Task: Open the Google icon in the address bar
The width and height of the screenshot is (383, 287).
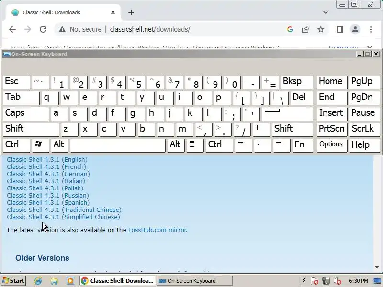Action: coord(290,29)
